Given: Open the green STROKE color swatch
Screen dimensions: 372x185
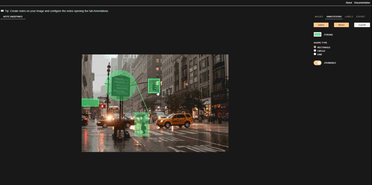Looking at the screenshot, I should [x=317, y=34].
